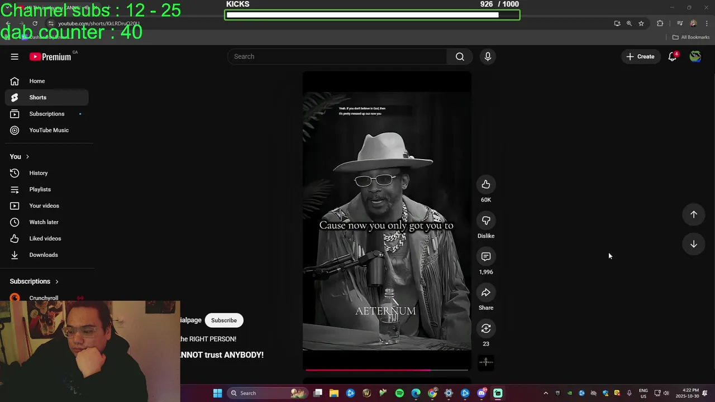Install app icon in address bar
Image resolution: width=715 pixels, height=402 pixels.
pos(617,23)
